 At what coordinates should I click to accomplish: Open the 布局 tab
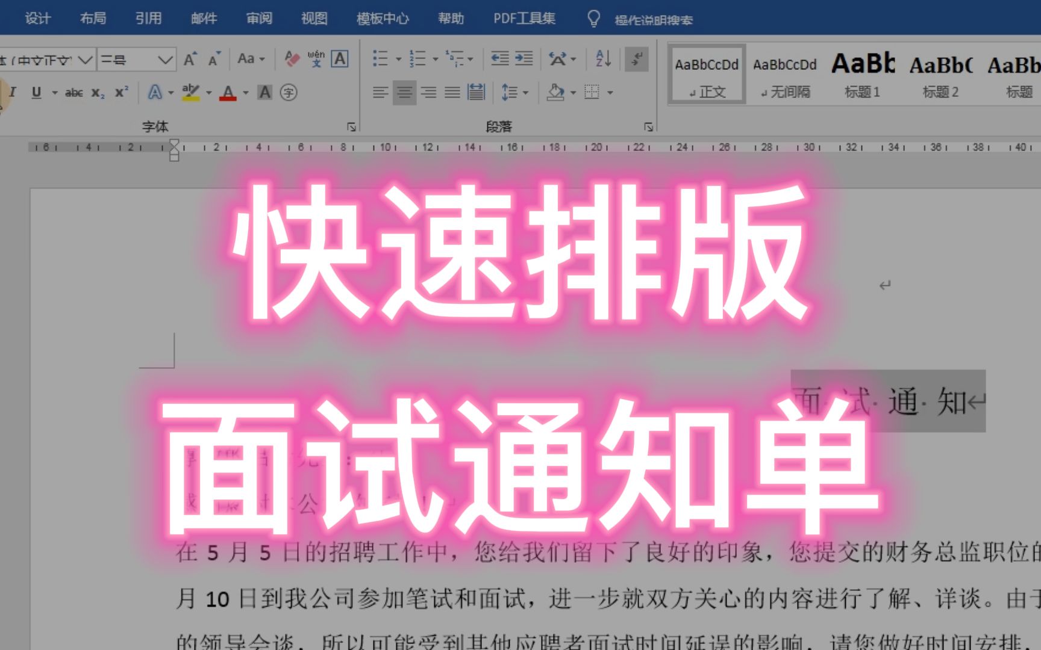click(x=93, y=19)
